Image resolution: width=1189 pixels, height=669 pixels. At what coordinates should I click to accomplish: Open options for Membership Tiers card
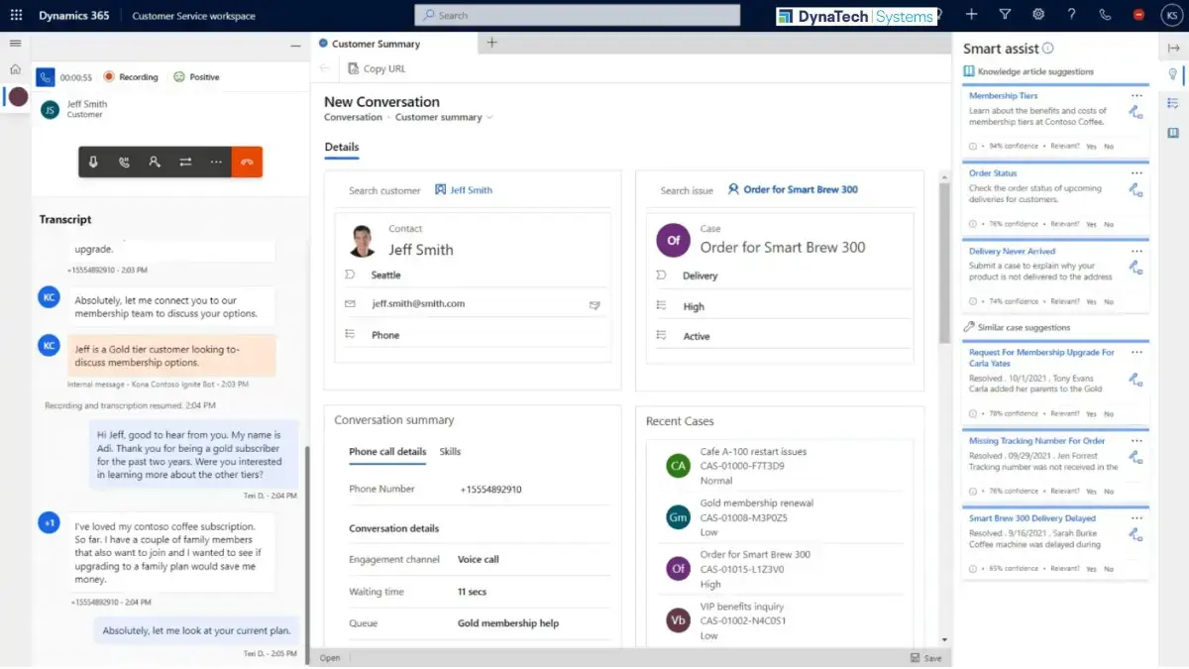(x=1136, y=96)
